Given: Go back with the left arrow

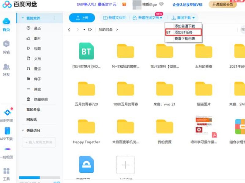Looking at the screenshot, I should 69,30.
